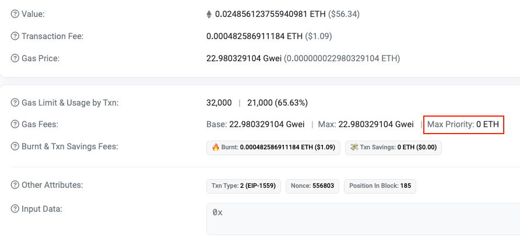Click the help icon beside Transaction Fee
520x238 pixels.
pyautogui.click(x=15, y=36)
